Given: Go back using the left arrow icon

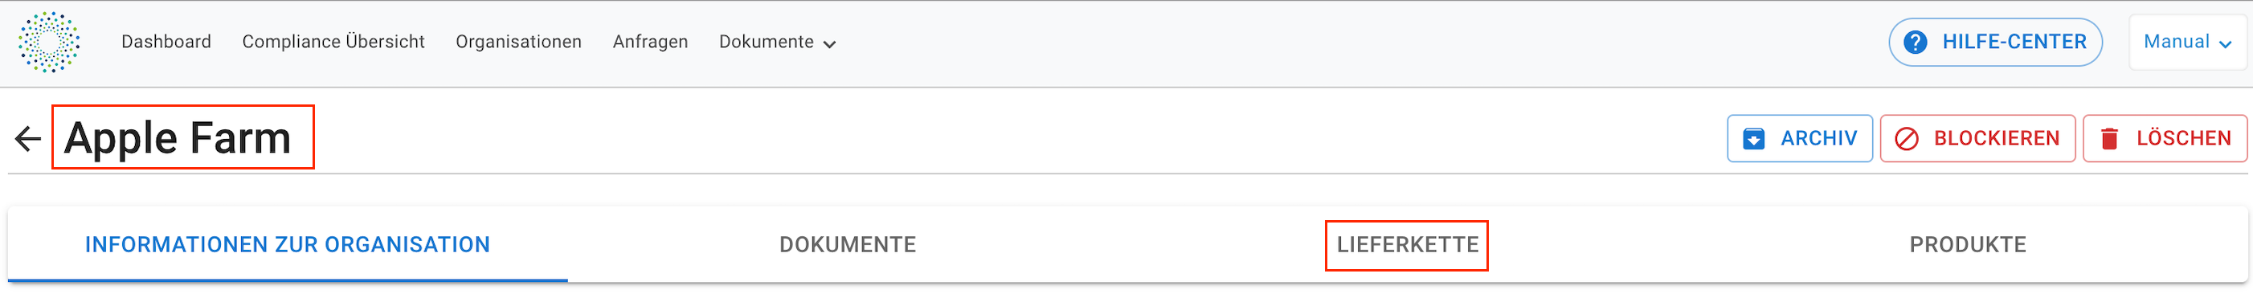Looking at the screenshot, I should 28,138.
